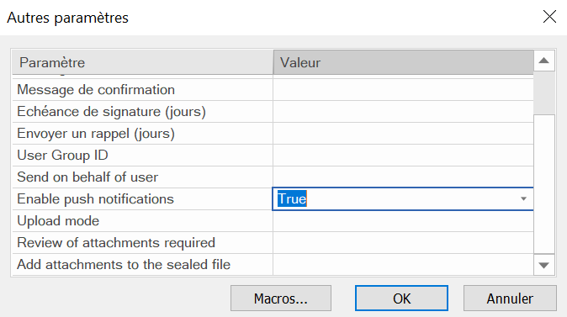Select Add attachments to the sealed file label
Image resolution: width=567 pixels, height=317 pixels.
124,265
